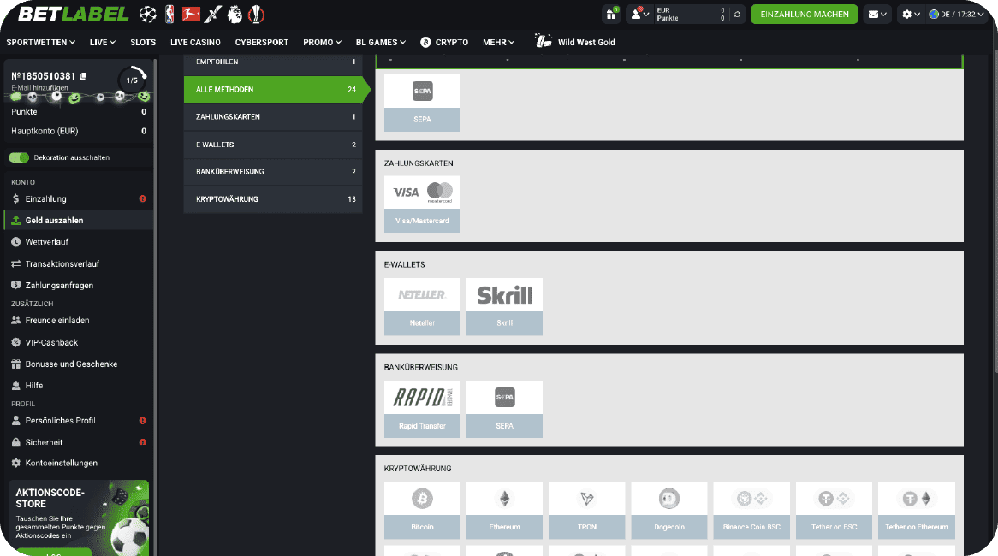Choose the Ethereum withdrawal method
The width and height of the screenshot is (998, 556).
(x=504, y=510)
